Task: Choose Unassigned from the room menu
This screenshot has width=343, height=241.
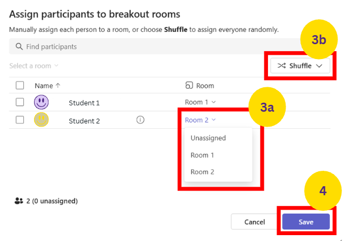Action: pyautogui.click(x=208, y=138)
